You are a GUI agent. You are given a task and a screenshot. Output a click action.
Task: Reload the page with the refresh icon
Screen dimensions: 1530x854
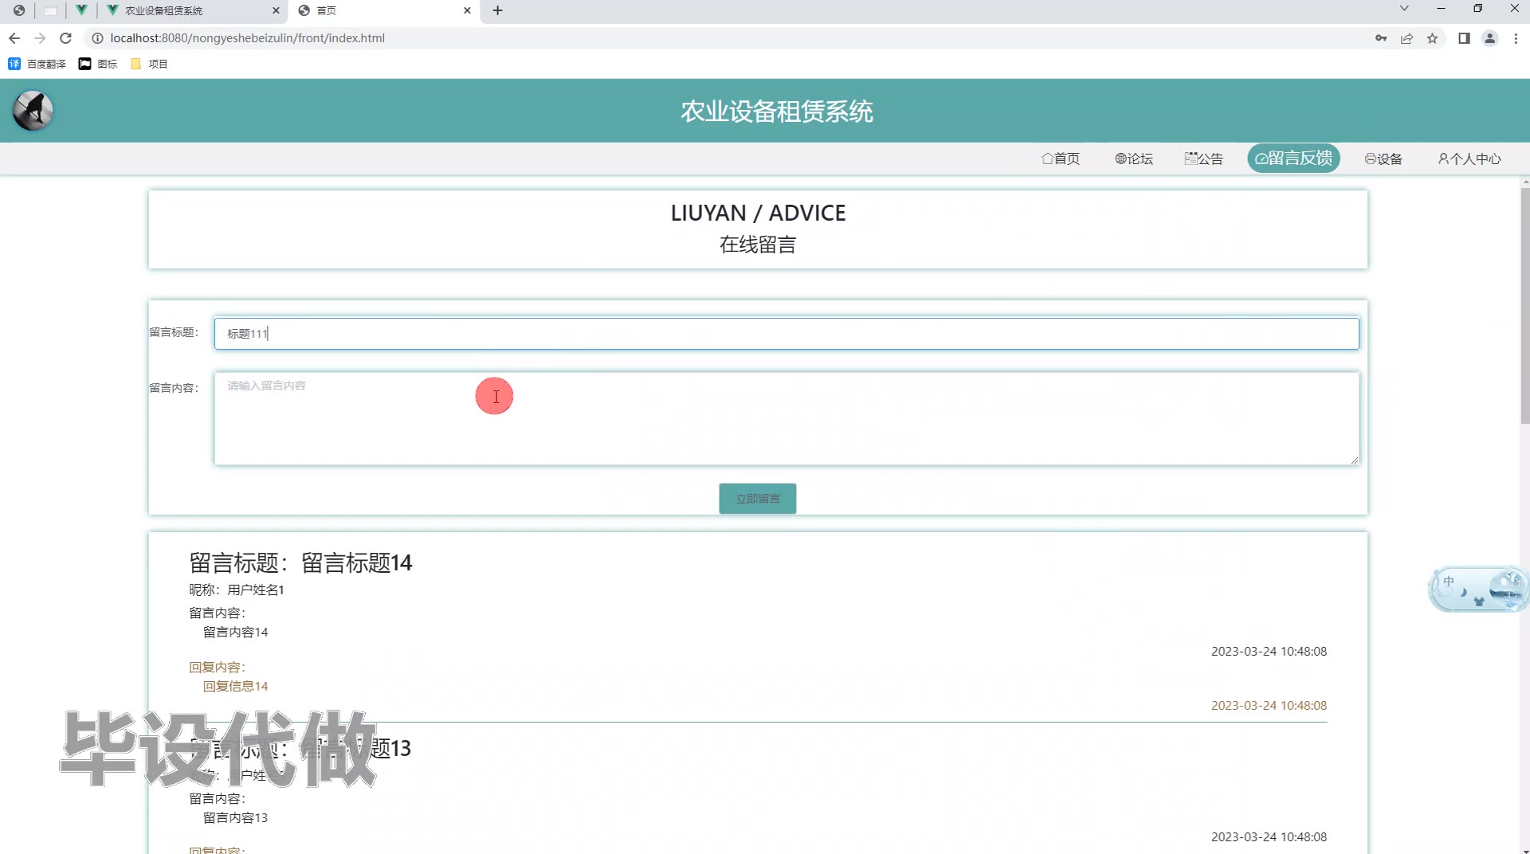[x=66, y=38]
